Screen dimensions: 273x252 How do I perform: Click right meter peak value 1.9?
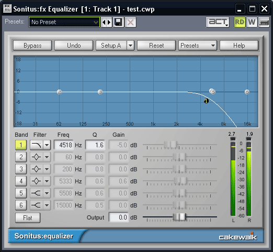[x=249, y=134]
